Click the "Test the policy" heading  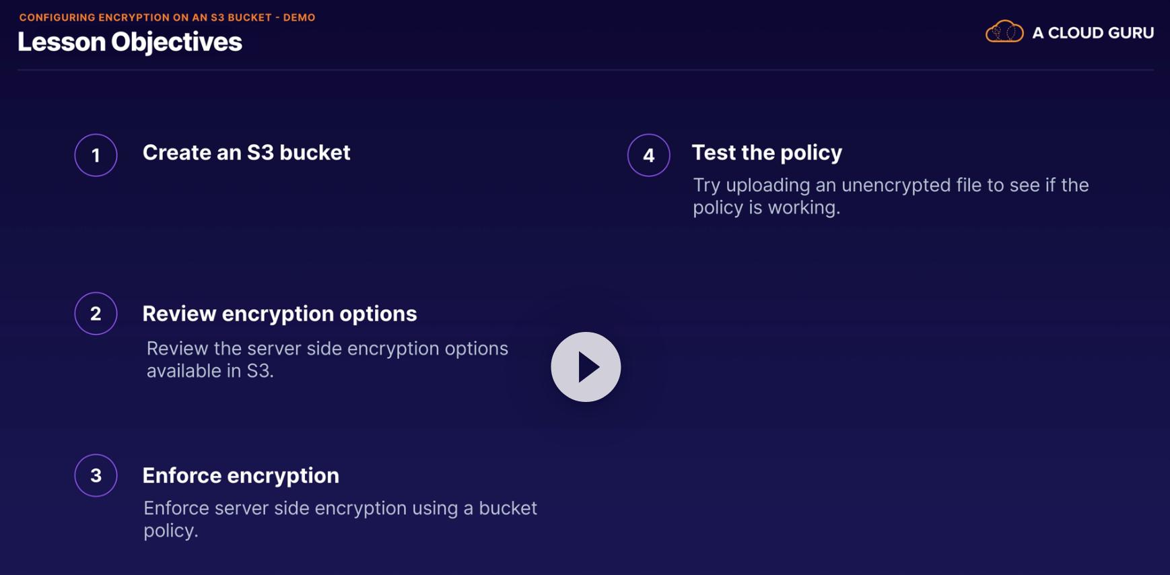click(x=767, y=153)
